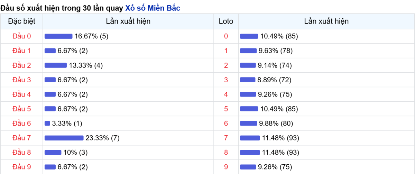415x174 pixels.
Task: Open the Xổ số Miền Bắc link
Action: (x=153, y=8)
